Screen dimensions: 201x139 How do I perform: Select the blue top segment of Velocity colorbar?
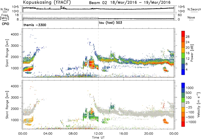click(183, 85)
